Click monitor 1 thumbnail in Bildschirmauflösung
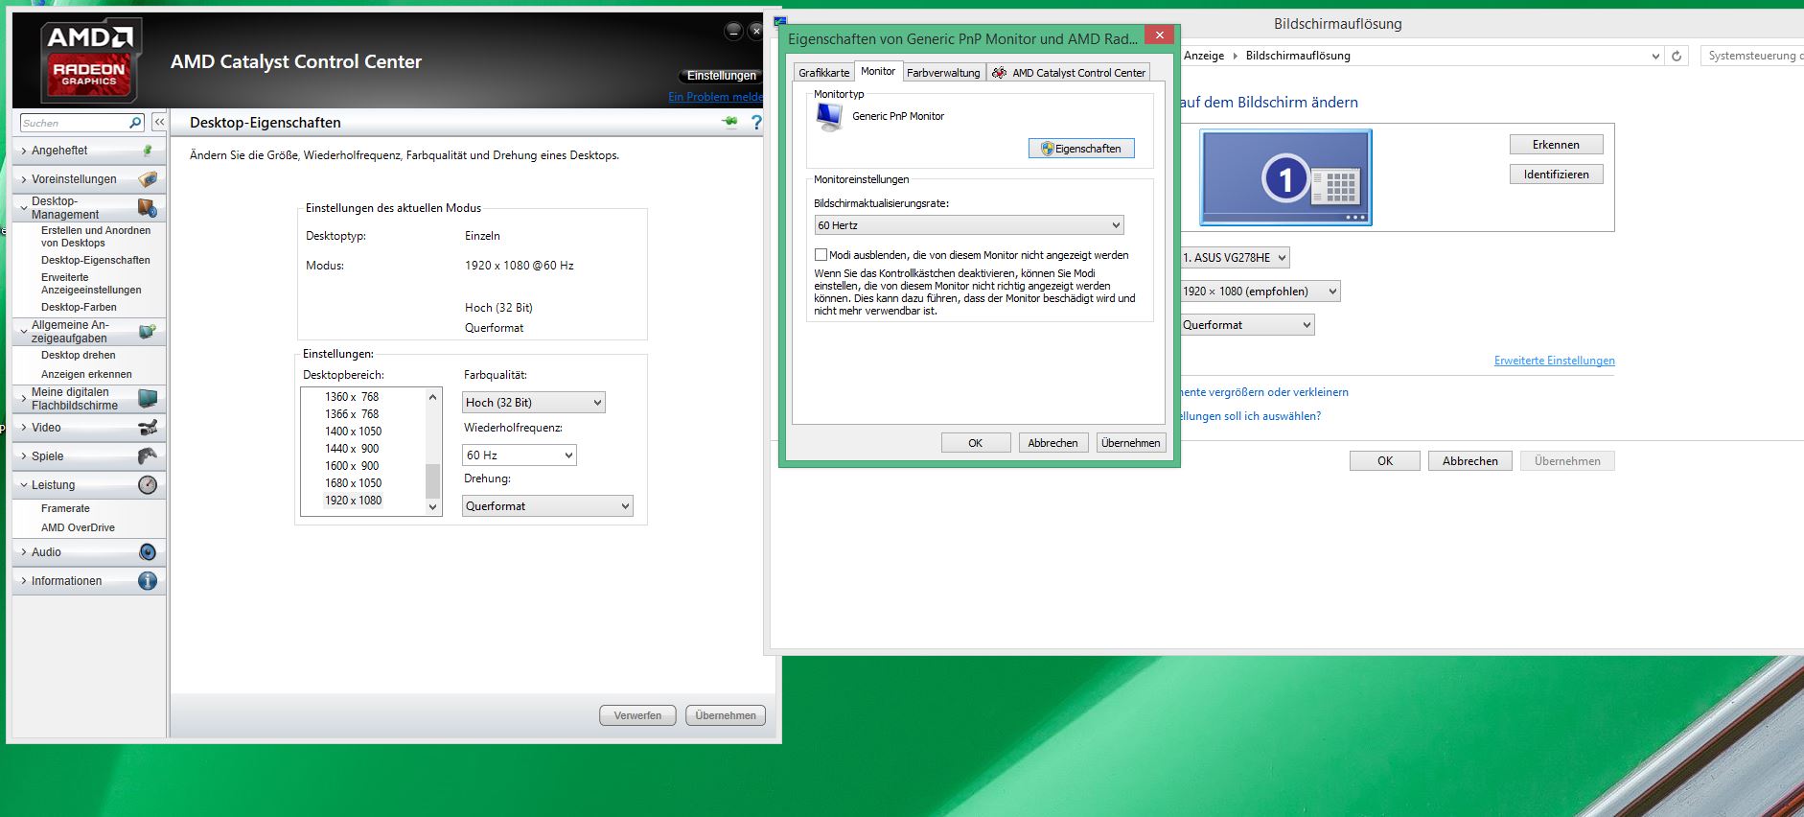 tap(1285, 177)
